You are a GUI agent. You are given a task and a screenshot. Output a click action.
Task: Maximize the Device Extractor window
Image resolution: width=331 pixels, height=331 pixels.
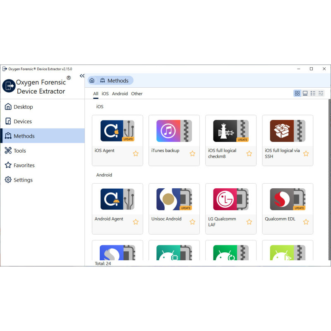(x=311, y=69)
